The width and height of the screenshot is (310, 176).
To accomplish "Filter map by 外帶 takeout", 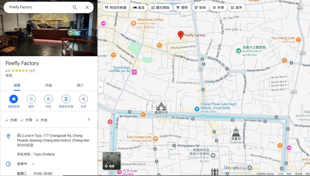I will click(218, 8).
